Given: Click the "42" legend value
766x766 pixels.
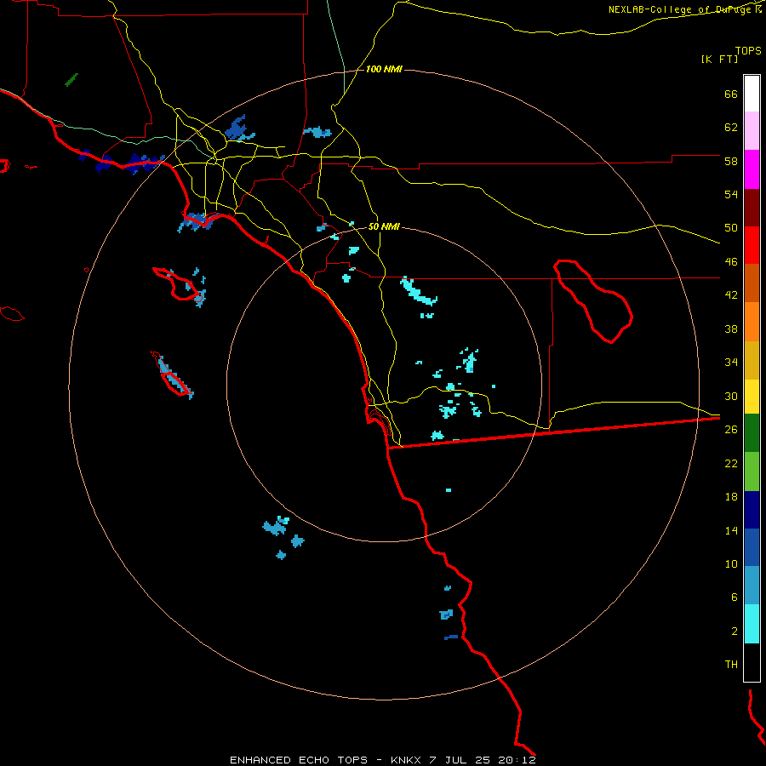Looking at the screenshot, I should coord(731,295).
